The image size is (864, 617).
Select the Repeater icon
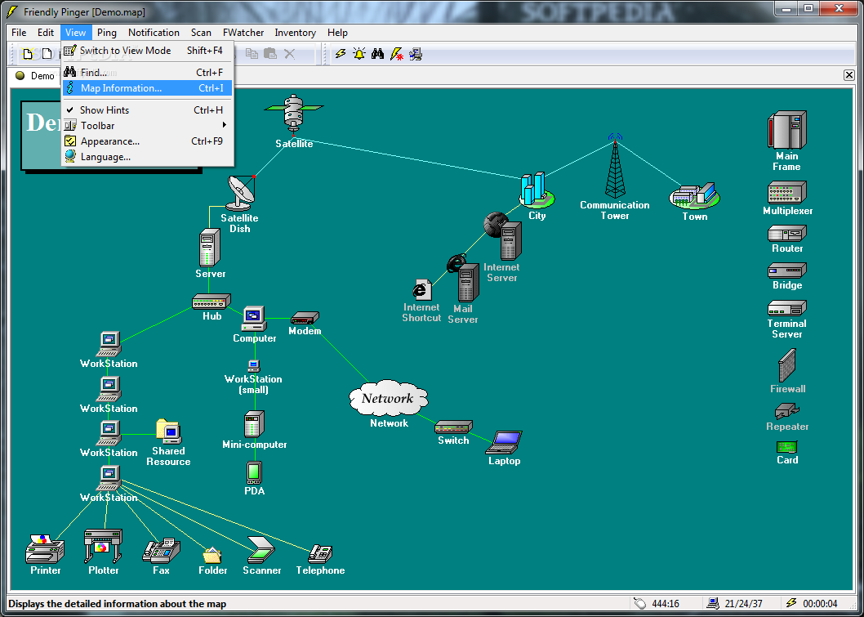[x=787, y=411]
